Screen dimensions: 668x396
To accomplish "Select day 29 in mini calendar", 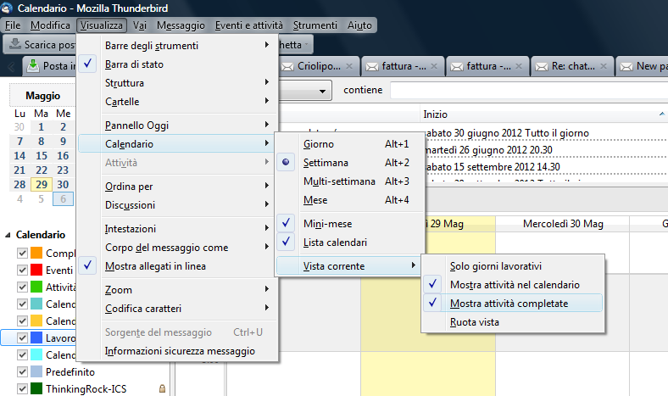I will 42,185.
